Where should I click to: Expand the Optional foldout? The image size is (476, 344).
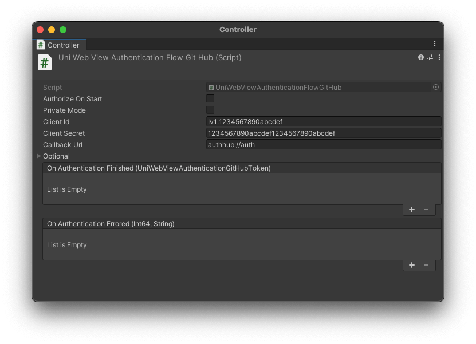click(x=39, y=156)
